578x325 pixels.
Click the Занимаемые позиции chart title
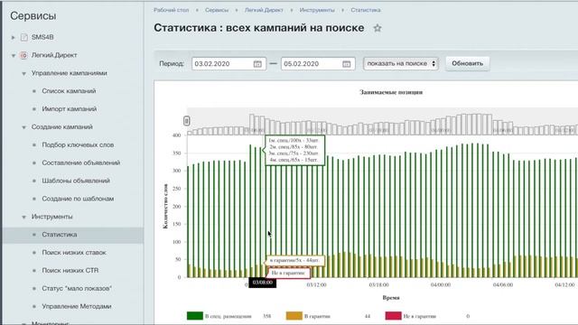(391, 92)
